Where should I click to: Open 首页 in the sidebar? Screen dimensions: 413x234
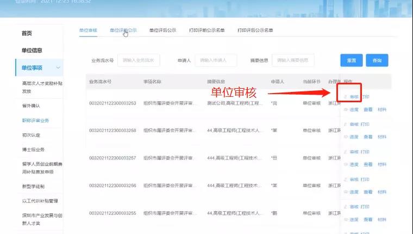click(x=27, y=33)
